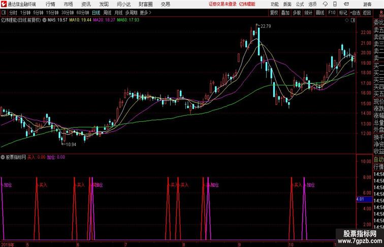Viewport: 384px width, 247px height.
Task: Click the 买入: 0.00 indicator value
Action: coord(36,157)
